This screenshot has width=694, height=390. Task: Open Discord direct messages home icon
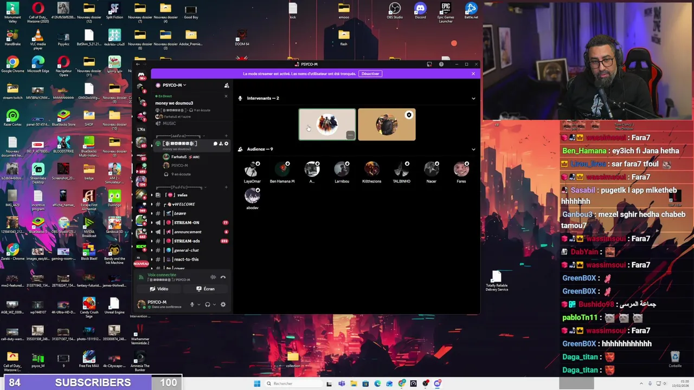(x=141, y=75)
